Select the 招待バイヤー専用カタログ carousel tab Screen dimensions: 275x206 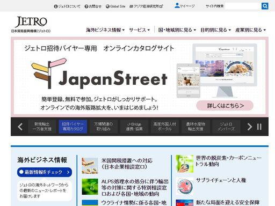click(x=73, y=127)
